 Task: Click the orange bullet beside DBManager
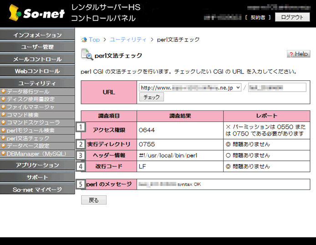[3, 154]
